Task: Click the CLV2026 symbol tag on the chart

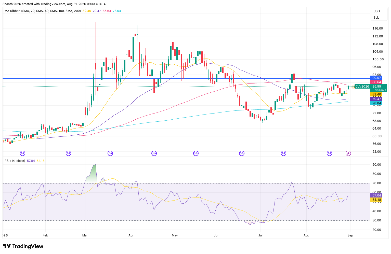Action: point(362,87)
